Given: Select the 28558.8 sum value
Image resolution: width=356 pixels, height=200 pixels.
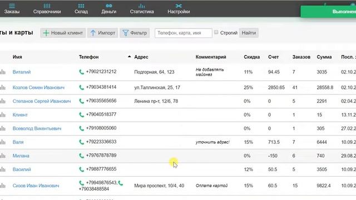Looking at the screenshot, I should pos(325,88).
